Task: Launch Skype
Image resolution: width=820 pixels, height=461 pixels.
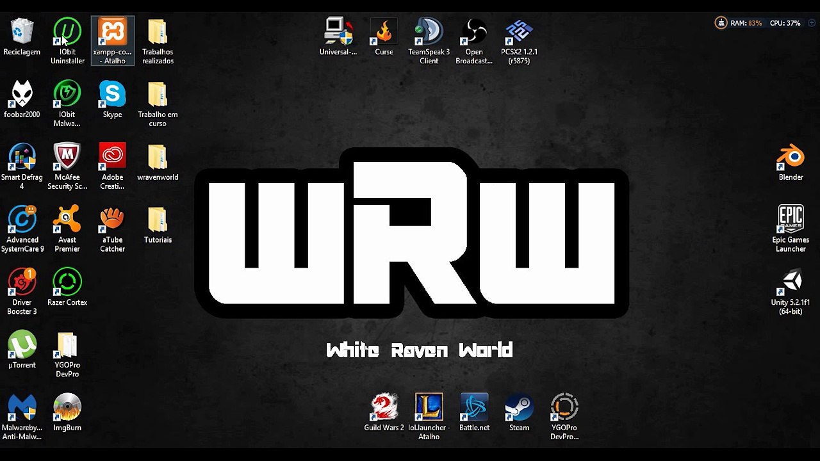Action: coord(112,100)
